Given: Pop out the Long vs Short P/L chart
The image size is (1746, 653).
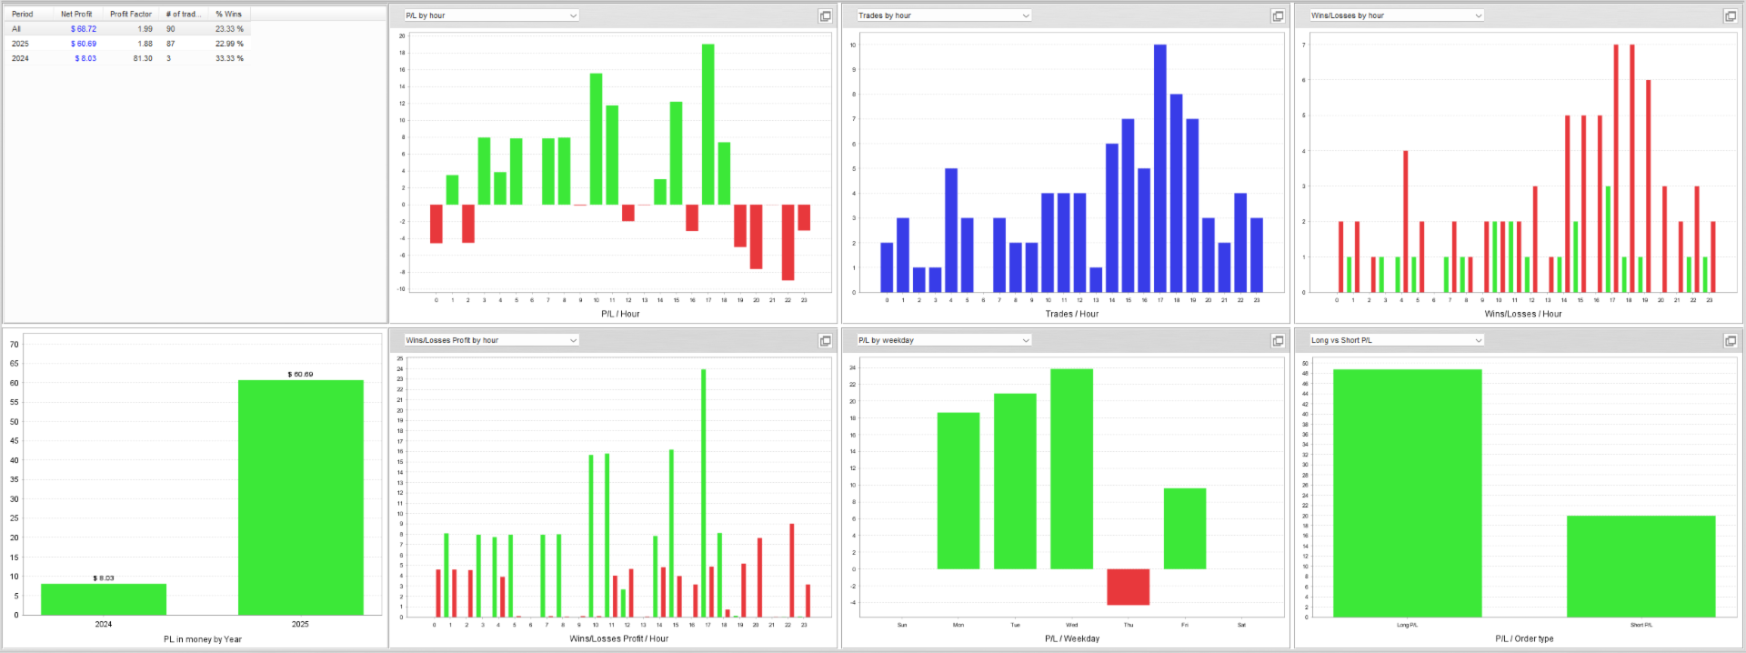Looking at the screenshot, I should [1731, 340].
